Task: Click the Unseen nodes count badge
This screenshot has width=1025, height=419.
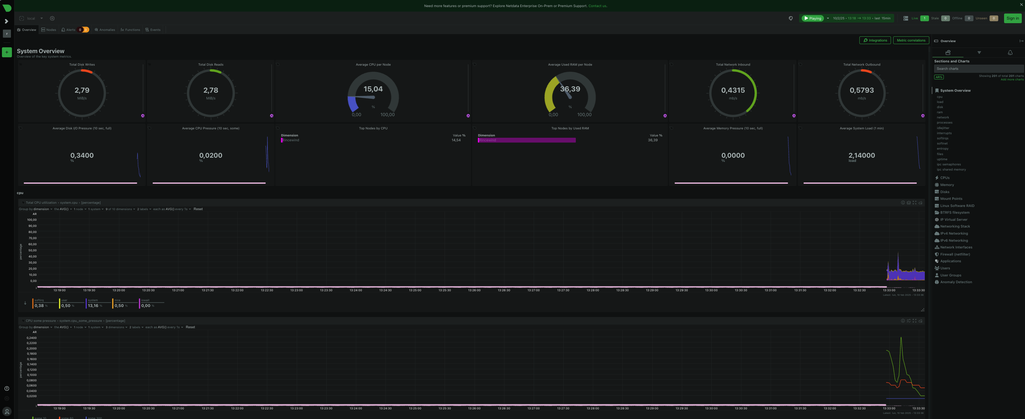Action: coord(993,18)
